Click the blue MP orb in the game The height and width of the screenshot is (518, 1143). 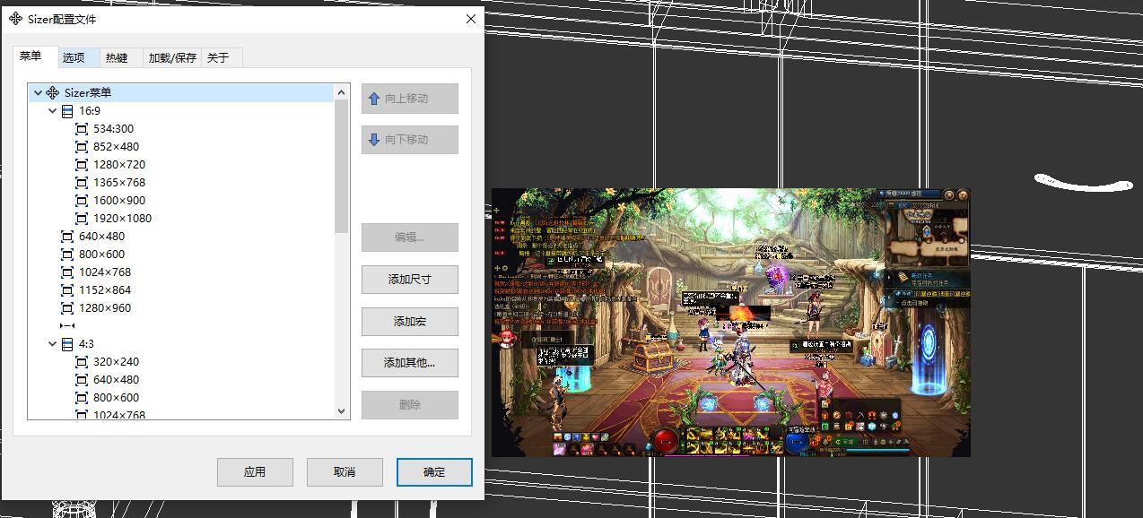798,441
